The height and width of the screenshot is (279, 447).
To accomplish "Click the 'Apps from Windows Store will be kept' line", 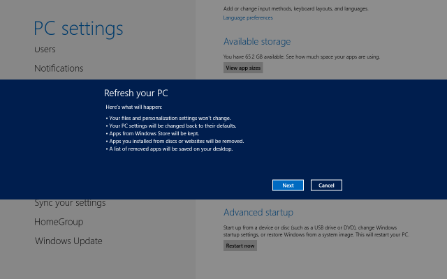I will click(x=152, y=133).
